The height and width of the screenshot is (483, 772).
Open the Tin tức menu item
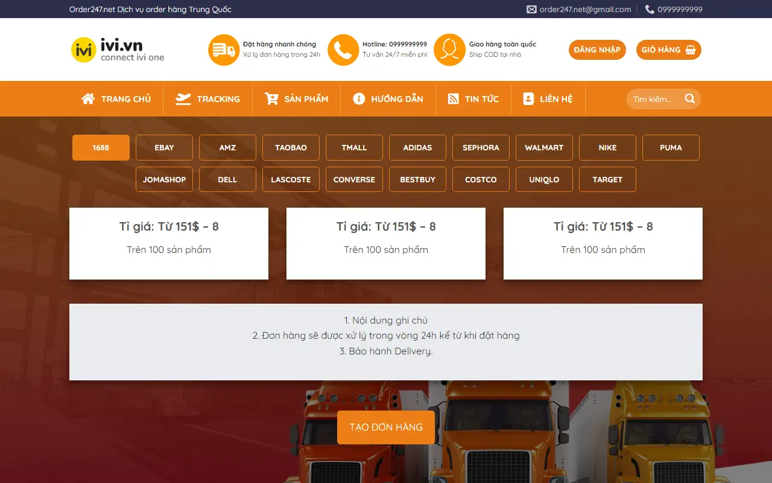click(473, 98)
